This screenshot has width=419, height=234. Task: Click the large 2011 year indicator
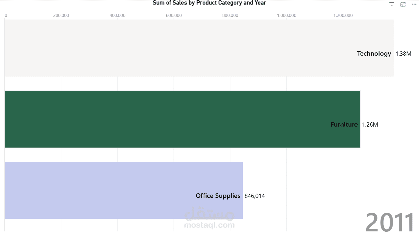390,223
